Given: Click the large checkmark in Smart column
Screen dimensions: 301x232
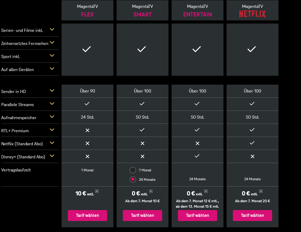Looking at the screenshot, I should pos(142,49).
